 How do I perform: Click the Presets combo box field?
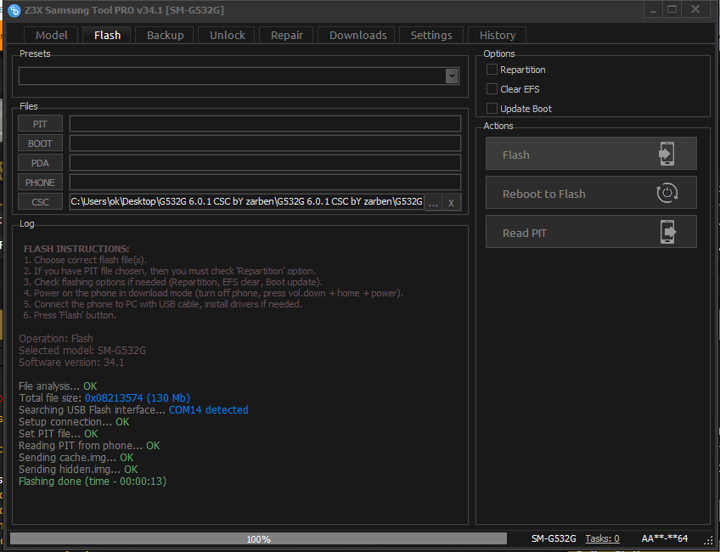pyautogui.click(x=239, y=76)
